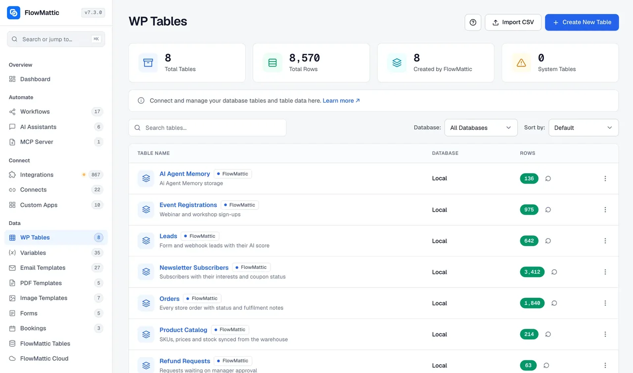This screenshot has height=373, width=633.
Task: Open the Sort by dropdown
Action: pyautogui.click(x=584, y=128)
